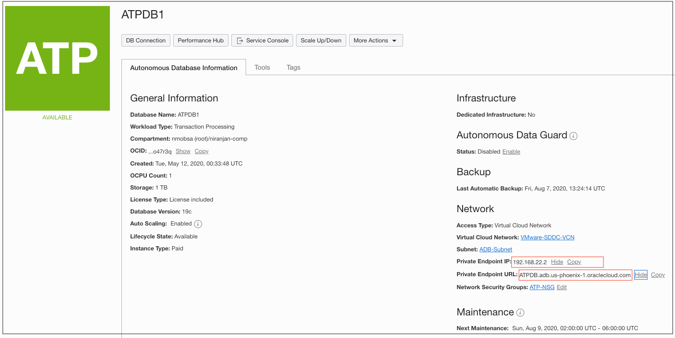Expand the More Actions dropdown
675x338 pixels.
[x=376, y=41]
